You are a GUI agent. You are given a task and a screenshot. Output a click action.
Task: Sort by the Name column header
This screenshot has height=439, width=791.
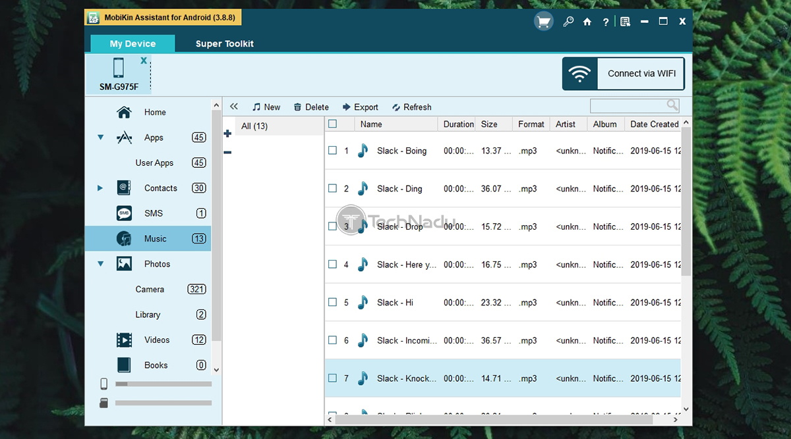[x=396, y=124]
